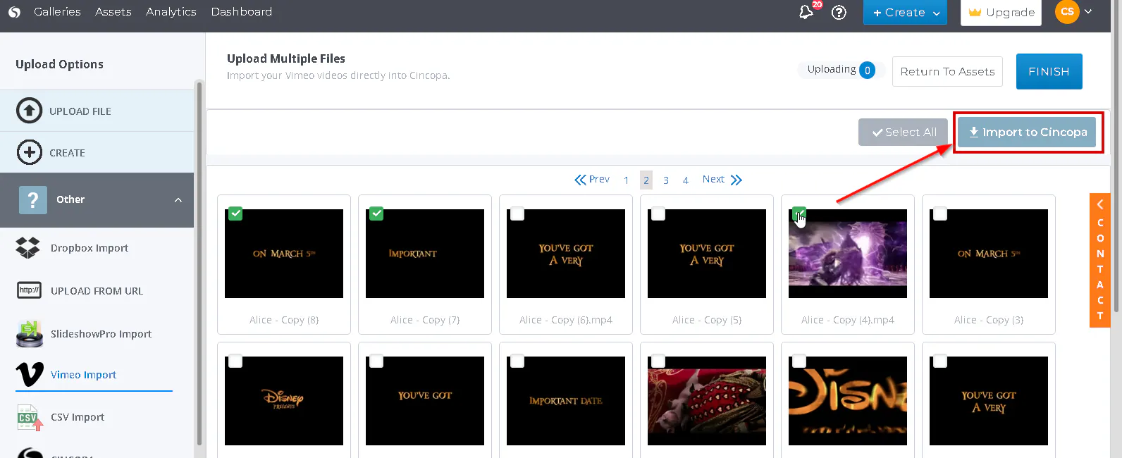Go to page 4

[686, 180]
